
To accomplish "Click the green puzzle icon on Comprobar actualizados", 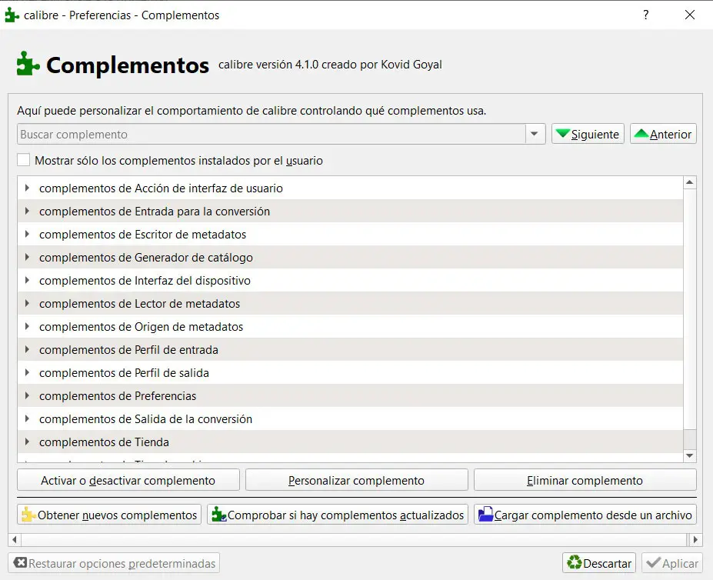I will click(x=218, y=515).
